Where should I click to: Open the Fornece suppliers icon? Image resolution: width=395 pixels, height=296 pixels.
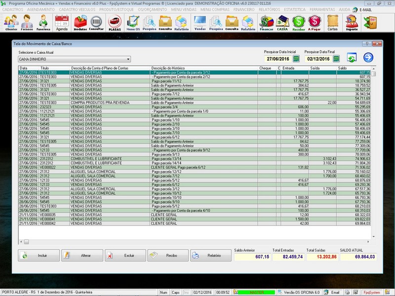pyautogui.click(x=27, y=23)
